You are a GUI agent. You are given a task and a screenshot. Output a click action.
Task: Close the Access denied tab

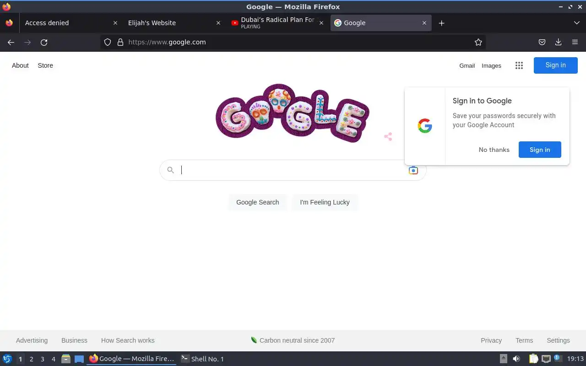click(x=115, y=23)
